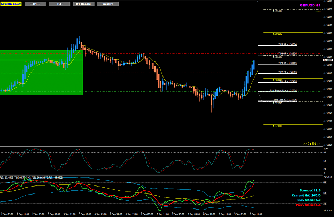Viewport: 334px width, 217px height.
Task: Click the Cur. Slope: 7.0 readout
Action: coord(309,200)
